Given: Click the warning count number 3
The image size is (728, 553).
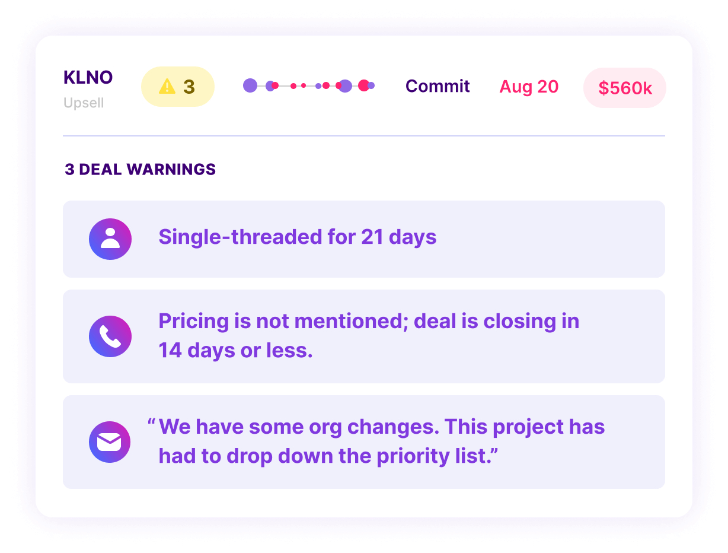Looking at the screenshot, I should (x=189, y=87).
